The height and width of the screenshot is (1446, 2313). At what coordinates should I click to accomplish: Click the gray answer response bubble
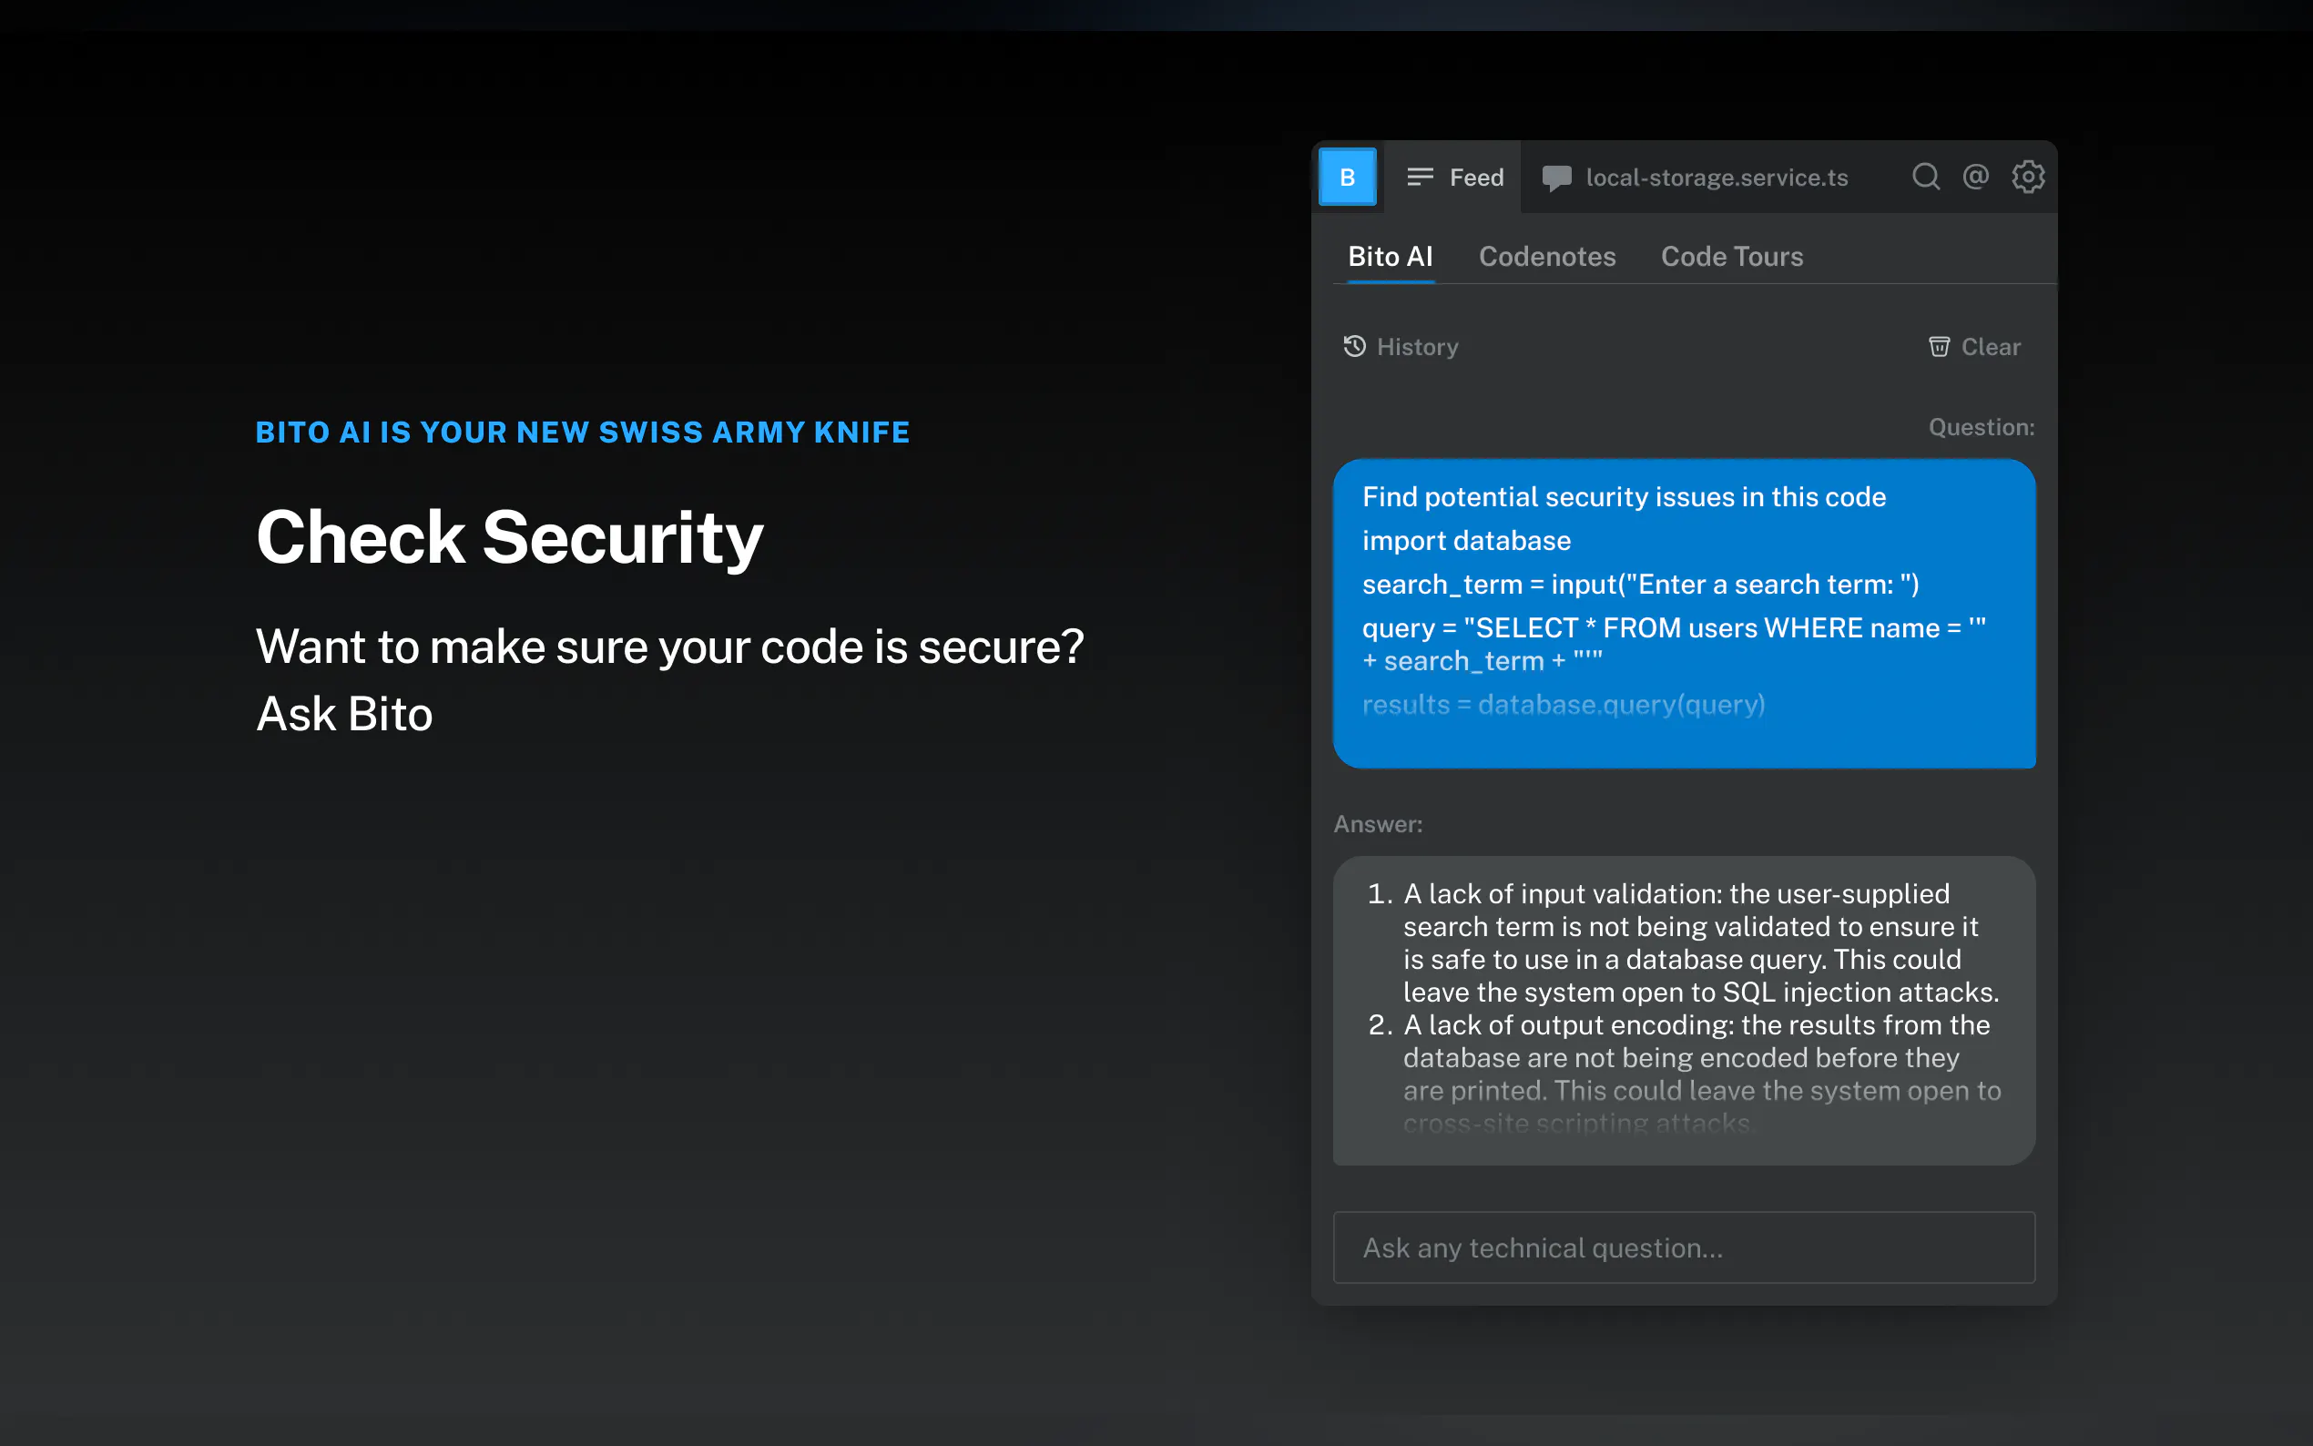click(x=1683, y=1009)
